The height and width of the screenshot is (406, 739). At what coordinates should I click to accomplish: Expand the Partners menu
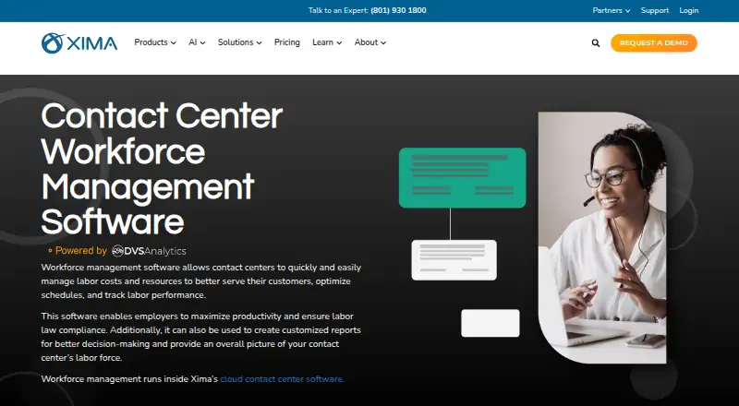coord(612,10)
